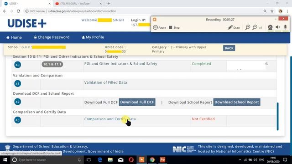Open the system tray volume control
Screen dimensions: 292x164
click(255, 160)
